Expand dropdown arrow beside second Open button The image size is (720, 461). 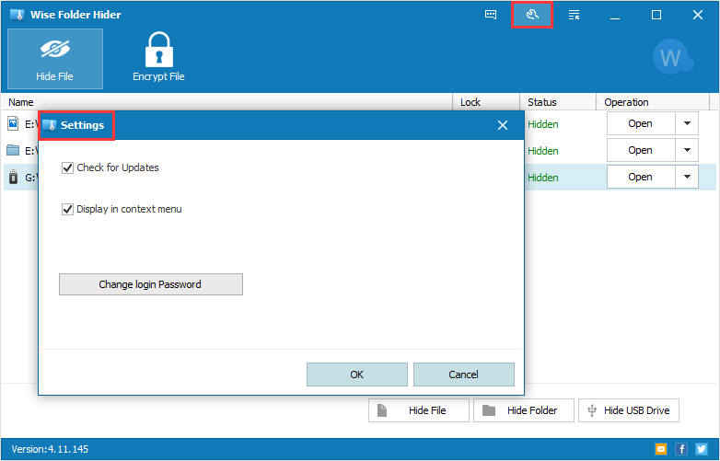pos(687,151)
